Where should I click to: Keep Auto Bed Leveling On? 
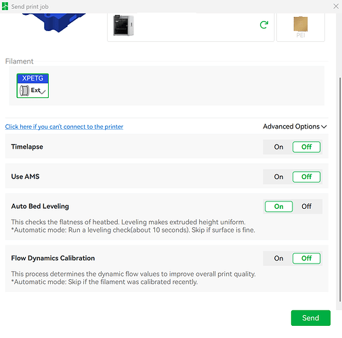pyautogui.click(x=279, y=206)
